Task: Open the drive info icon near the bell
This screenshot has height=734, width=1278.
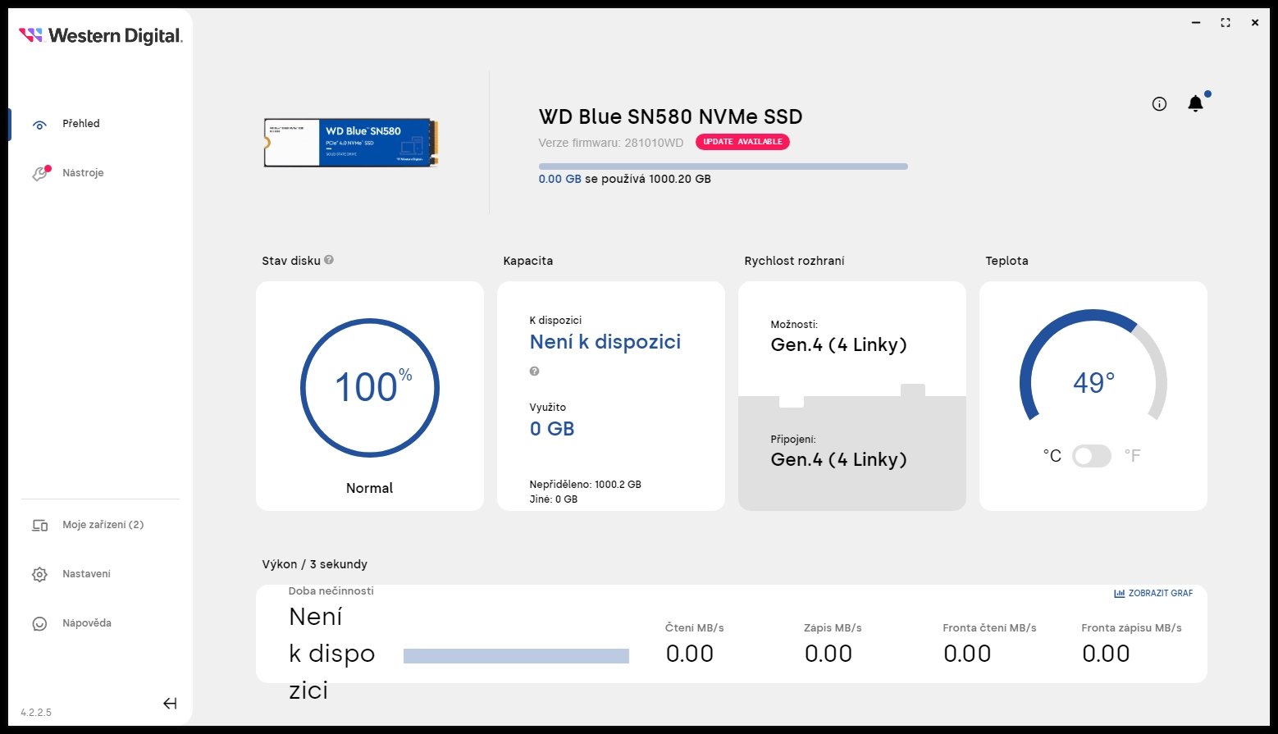Action: pyautogui.click(x=1158, y=103)
